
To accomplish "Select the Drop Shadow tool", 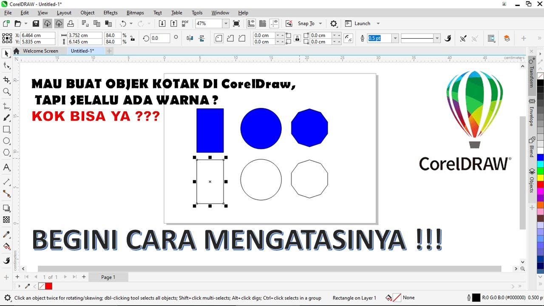I will 6,208.
